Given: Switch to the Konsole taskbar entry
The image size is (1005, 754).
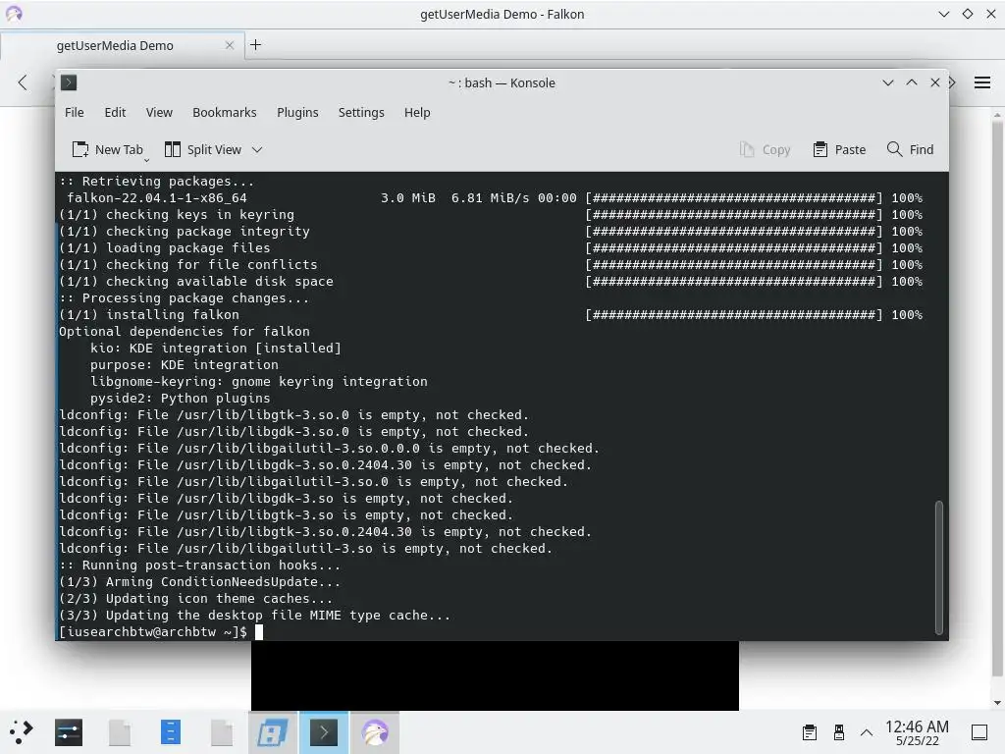Looking at the screenshot, I should pyautogui.click(x=324, y=732).
